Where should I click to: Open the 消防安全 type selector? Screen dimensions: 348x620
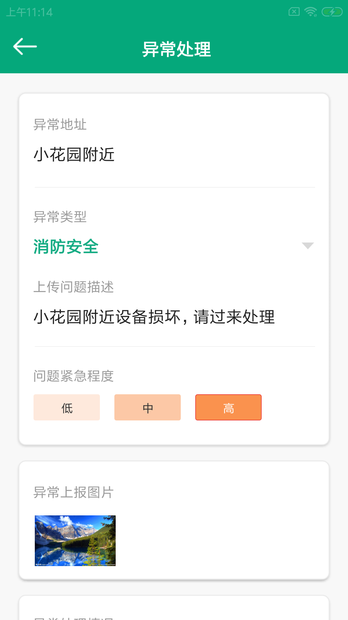66,247
